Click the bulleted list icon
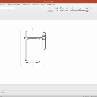Screen dimensions: 97x97 pos(26,8)
